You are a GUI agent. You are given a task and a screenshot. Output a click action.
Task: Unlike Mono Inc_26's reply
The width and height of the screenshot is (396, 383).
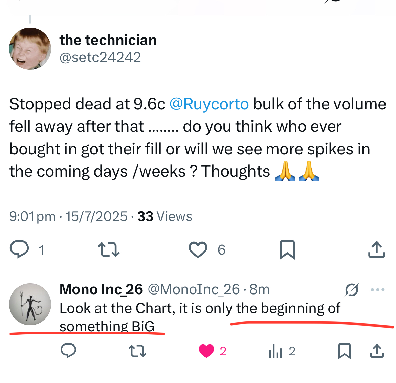tap(206, 351)
